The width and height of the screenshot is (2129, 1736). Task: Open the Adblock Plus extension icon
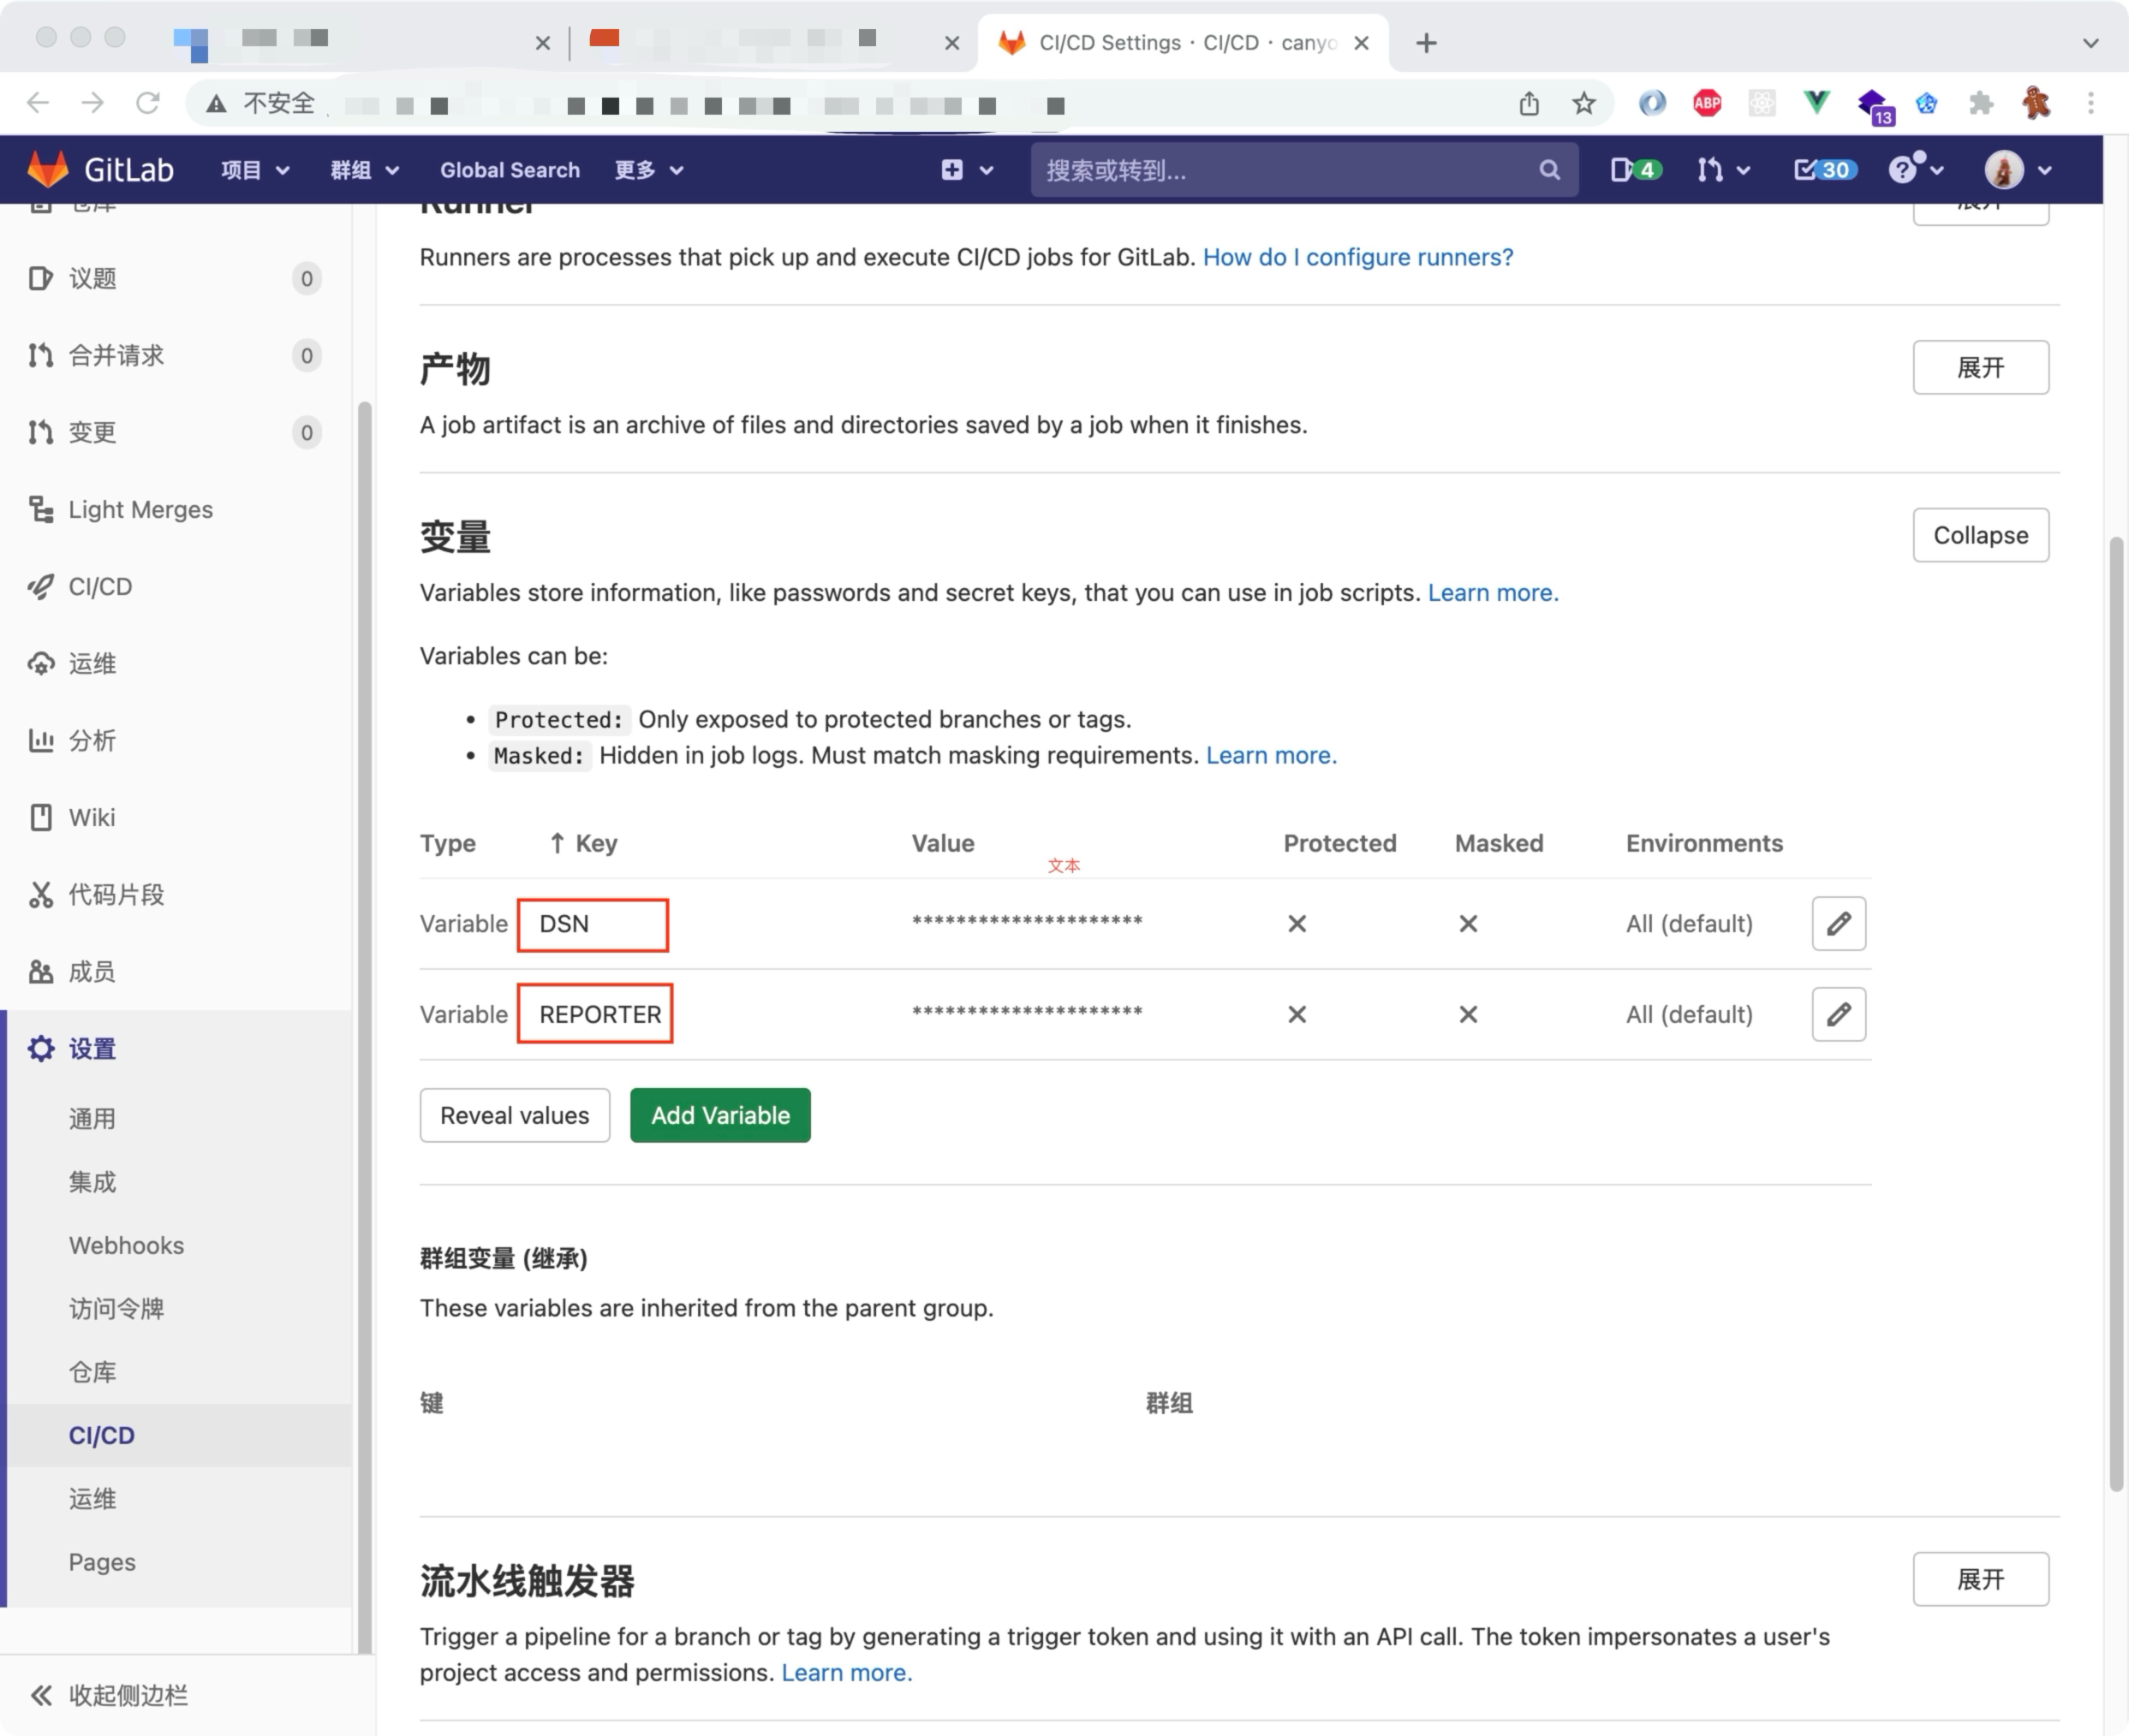(x=1707, y=103)
